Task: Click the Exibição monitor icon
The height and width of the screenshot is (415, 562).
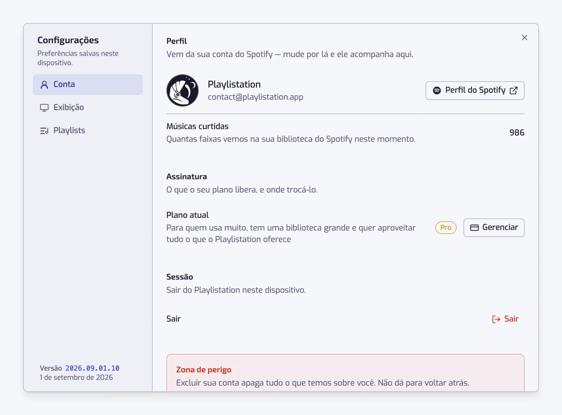Action: (x=44, y=108)
